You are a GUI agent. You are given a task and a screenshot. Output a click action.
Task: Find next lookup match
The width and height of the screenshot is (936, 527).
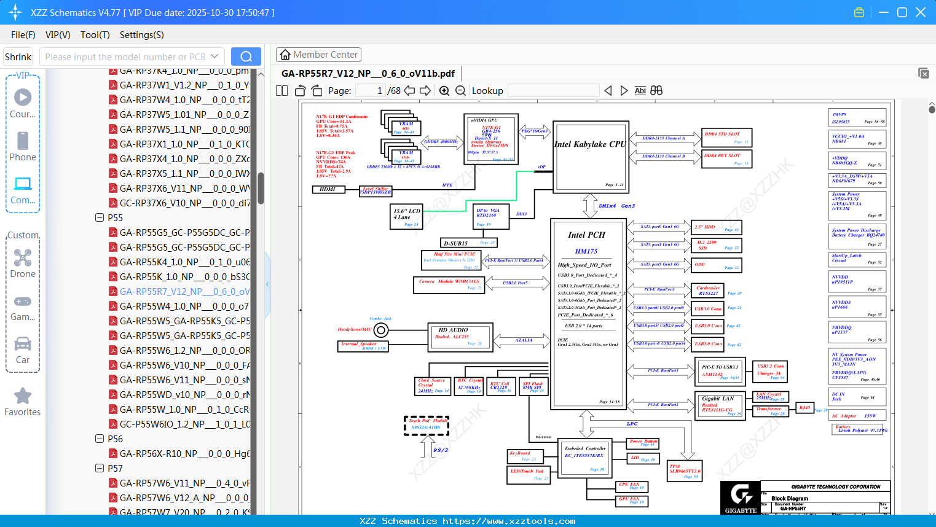pyautogui.click(x=624, y=91)
